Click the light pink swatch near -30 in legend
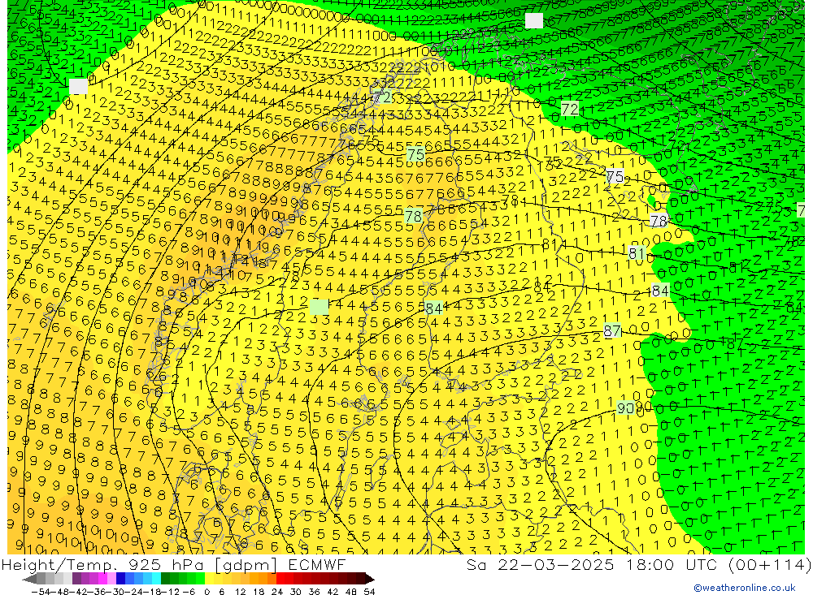Image resolution: width=813 pixels, height=595 pixels. [111, 579]
